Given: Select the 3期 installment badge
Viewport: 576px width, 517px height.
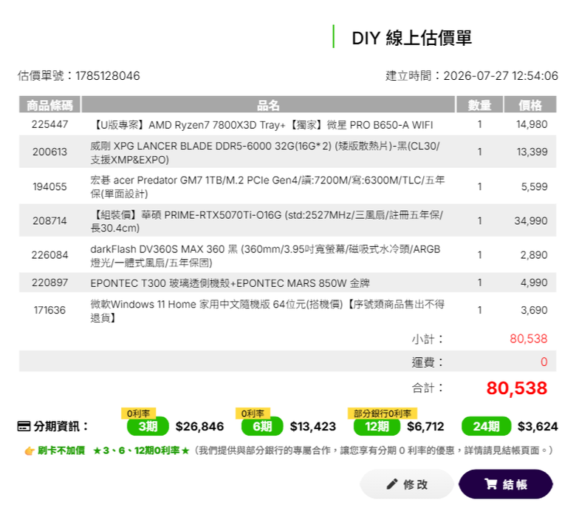Looking at the screenshot, I should tap(148, 427).
